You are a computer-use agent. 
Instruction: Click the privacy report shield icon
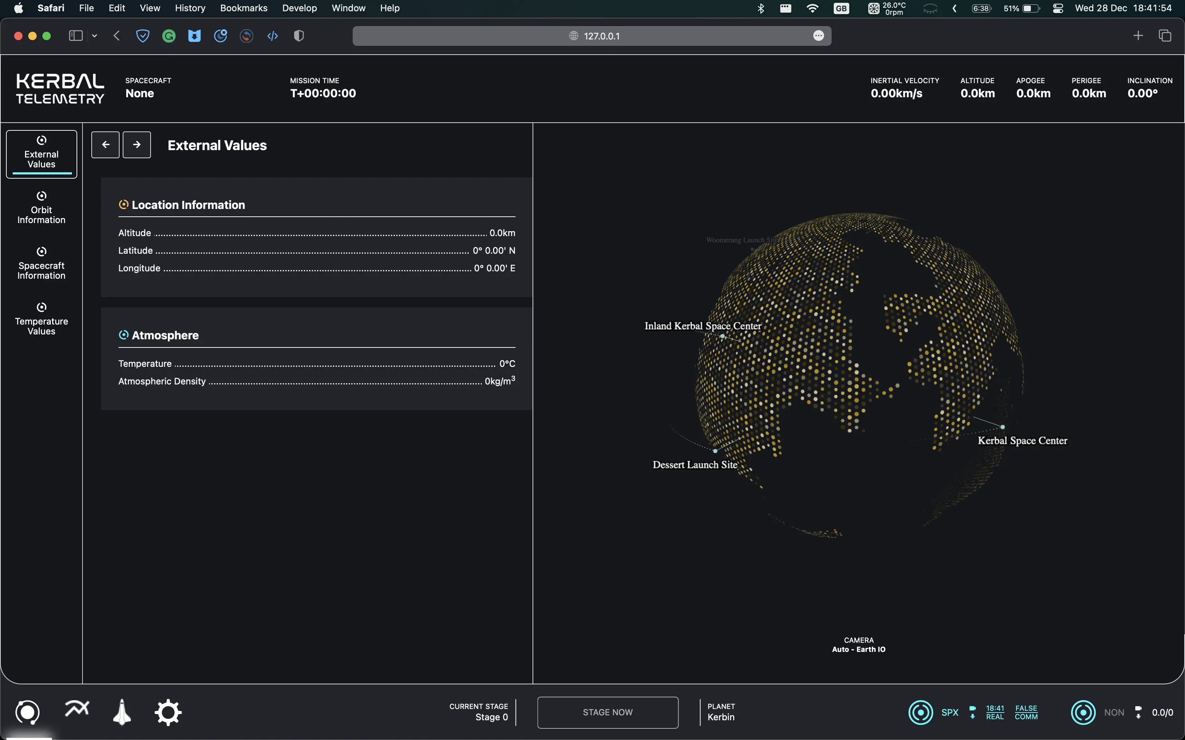(299, 36)
